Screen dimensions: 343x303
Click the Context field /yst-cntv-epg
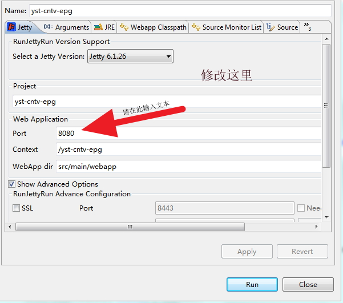pyautogui.click(x=189, y=150)
